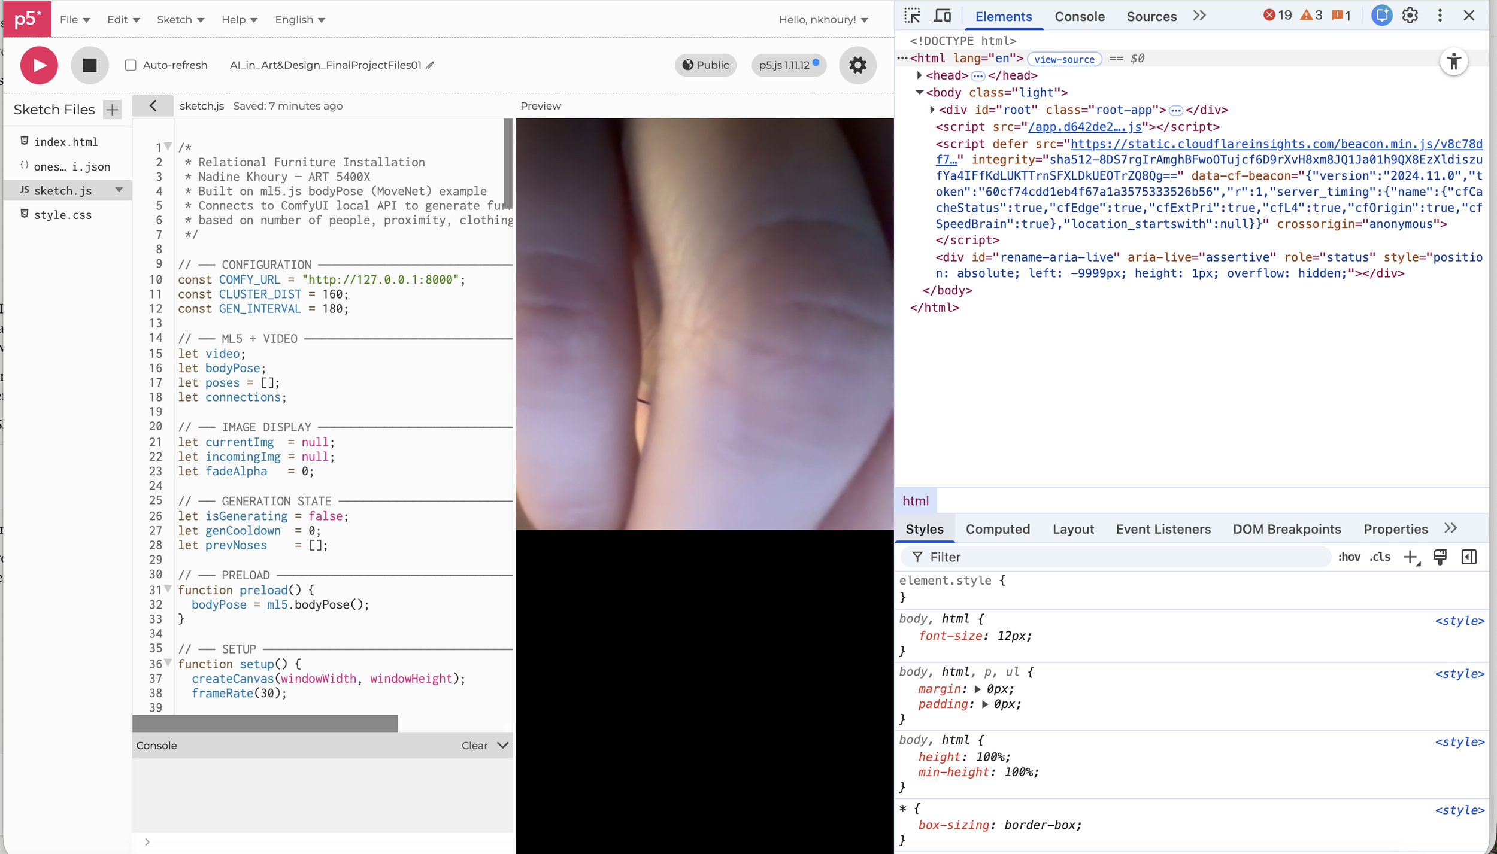Fold the preload function at line 31
1497x854 pixels.
click(168, 589)
